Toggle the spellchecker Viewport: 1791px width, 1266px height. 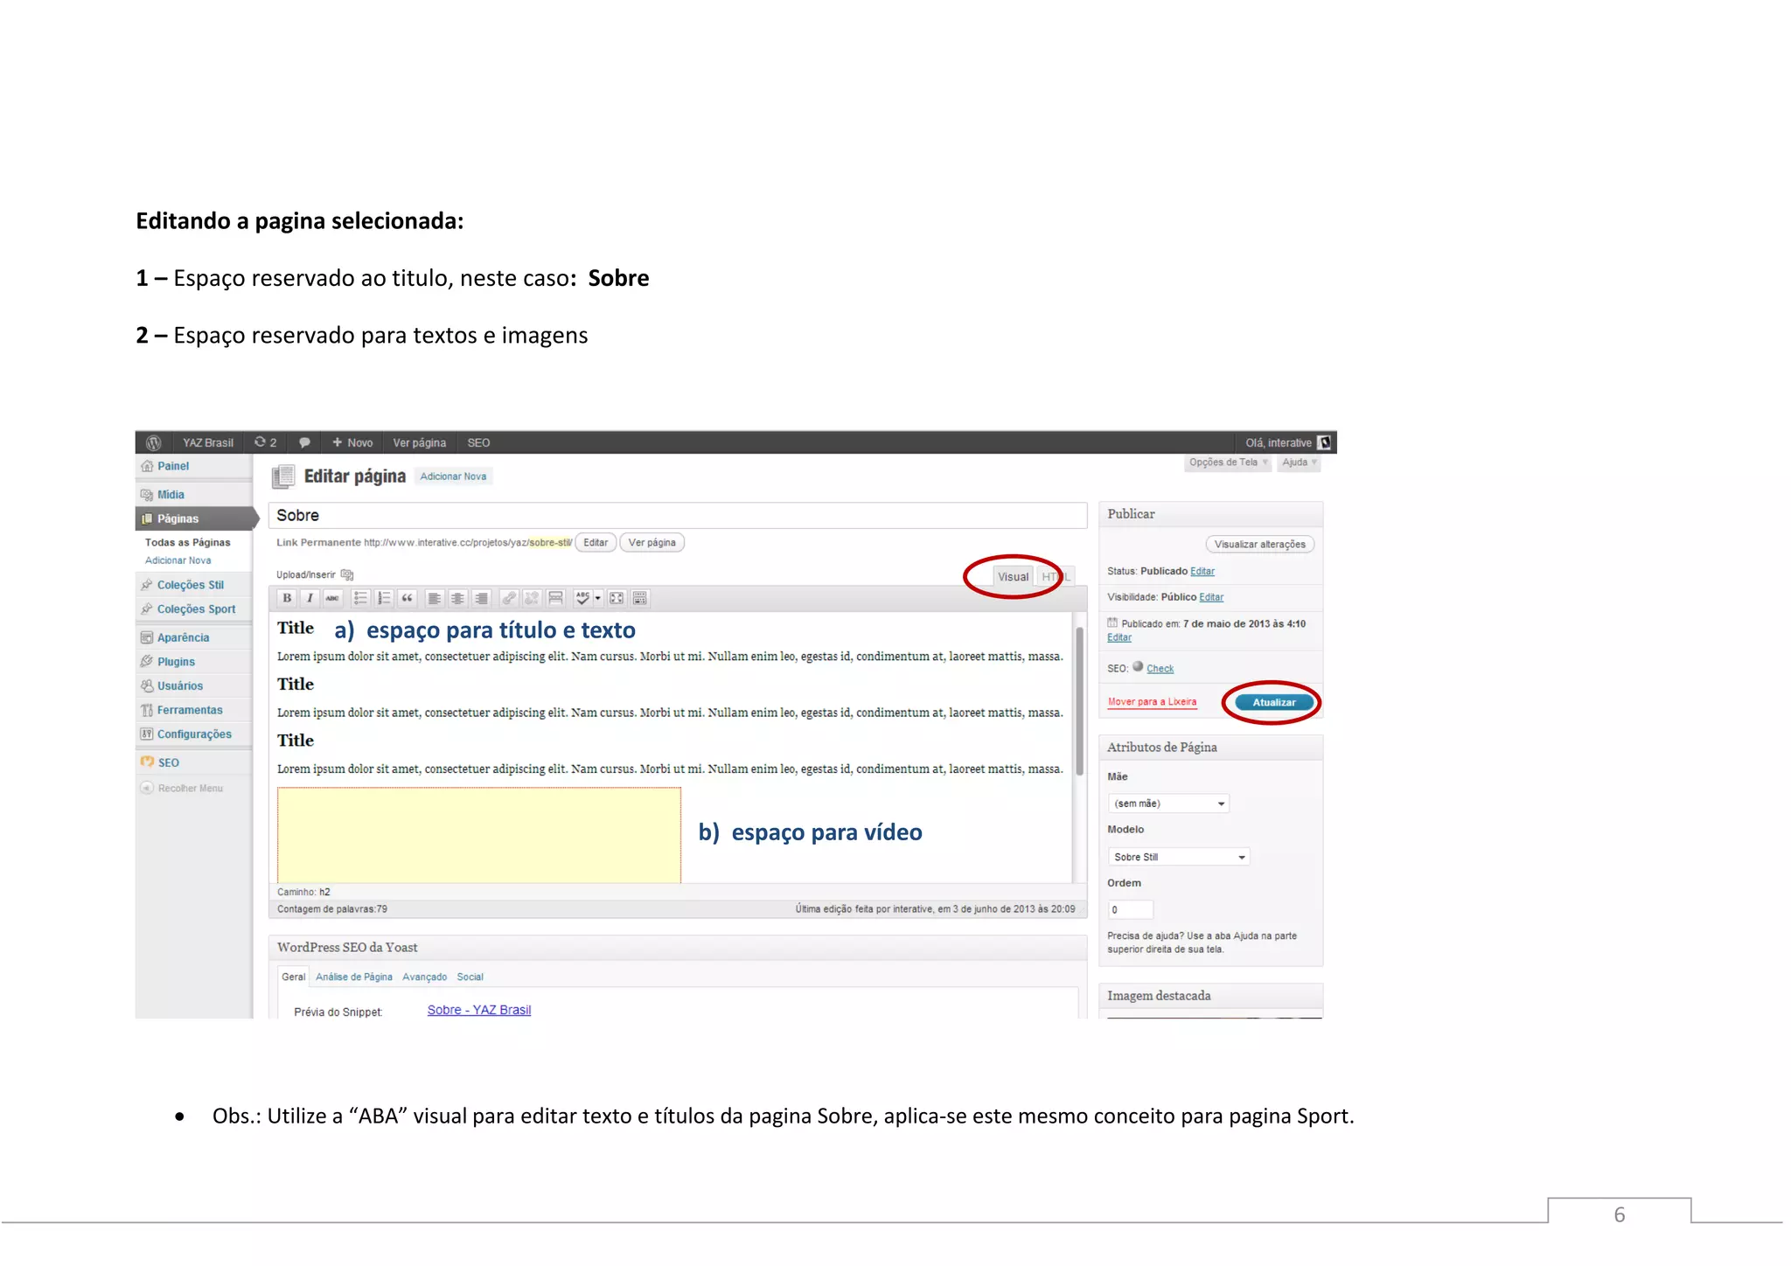point(582,598)
